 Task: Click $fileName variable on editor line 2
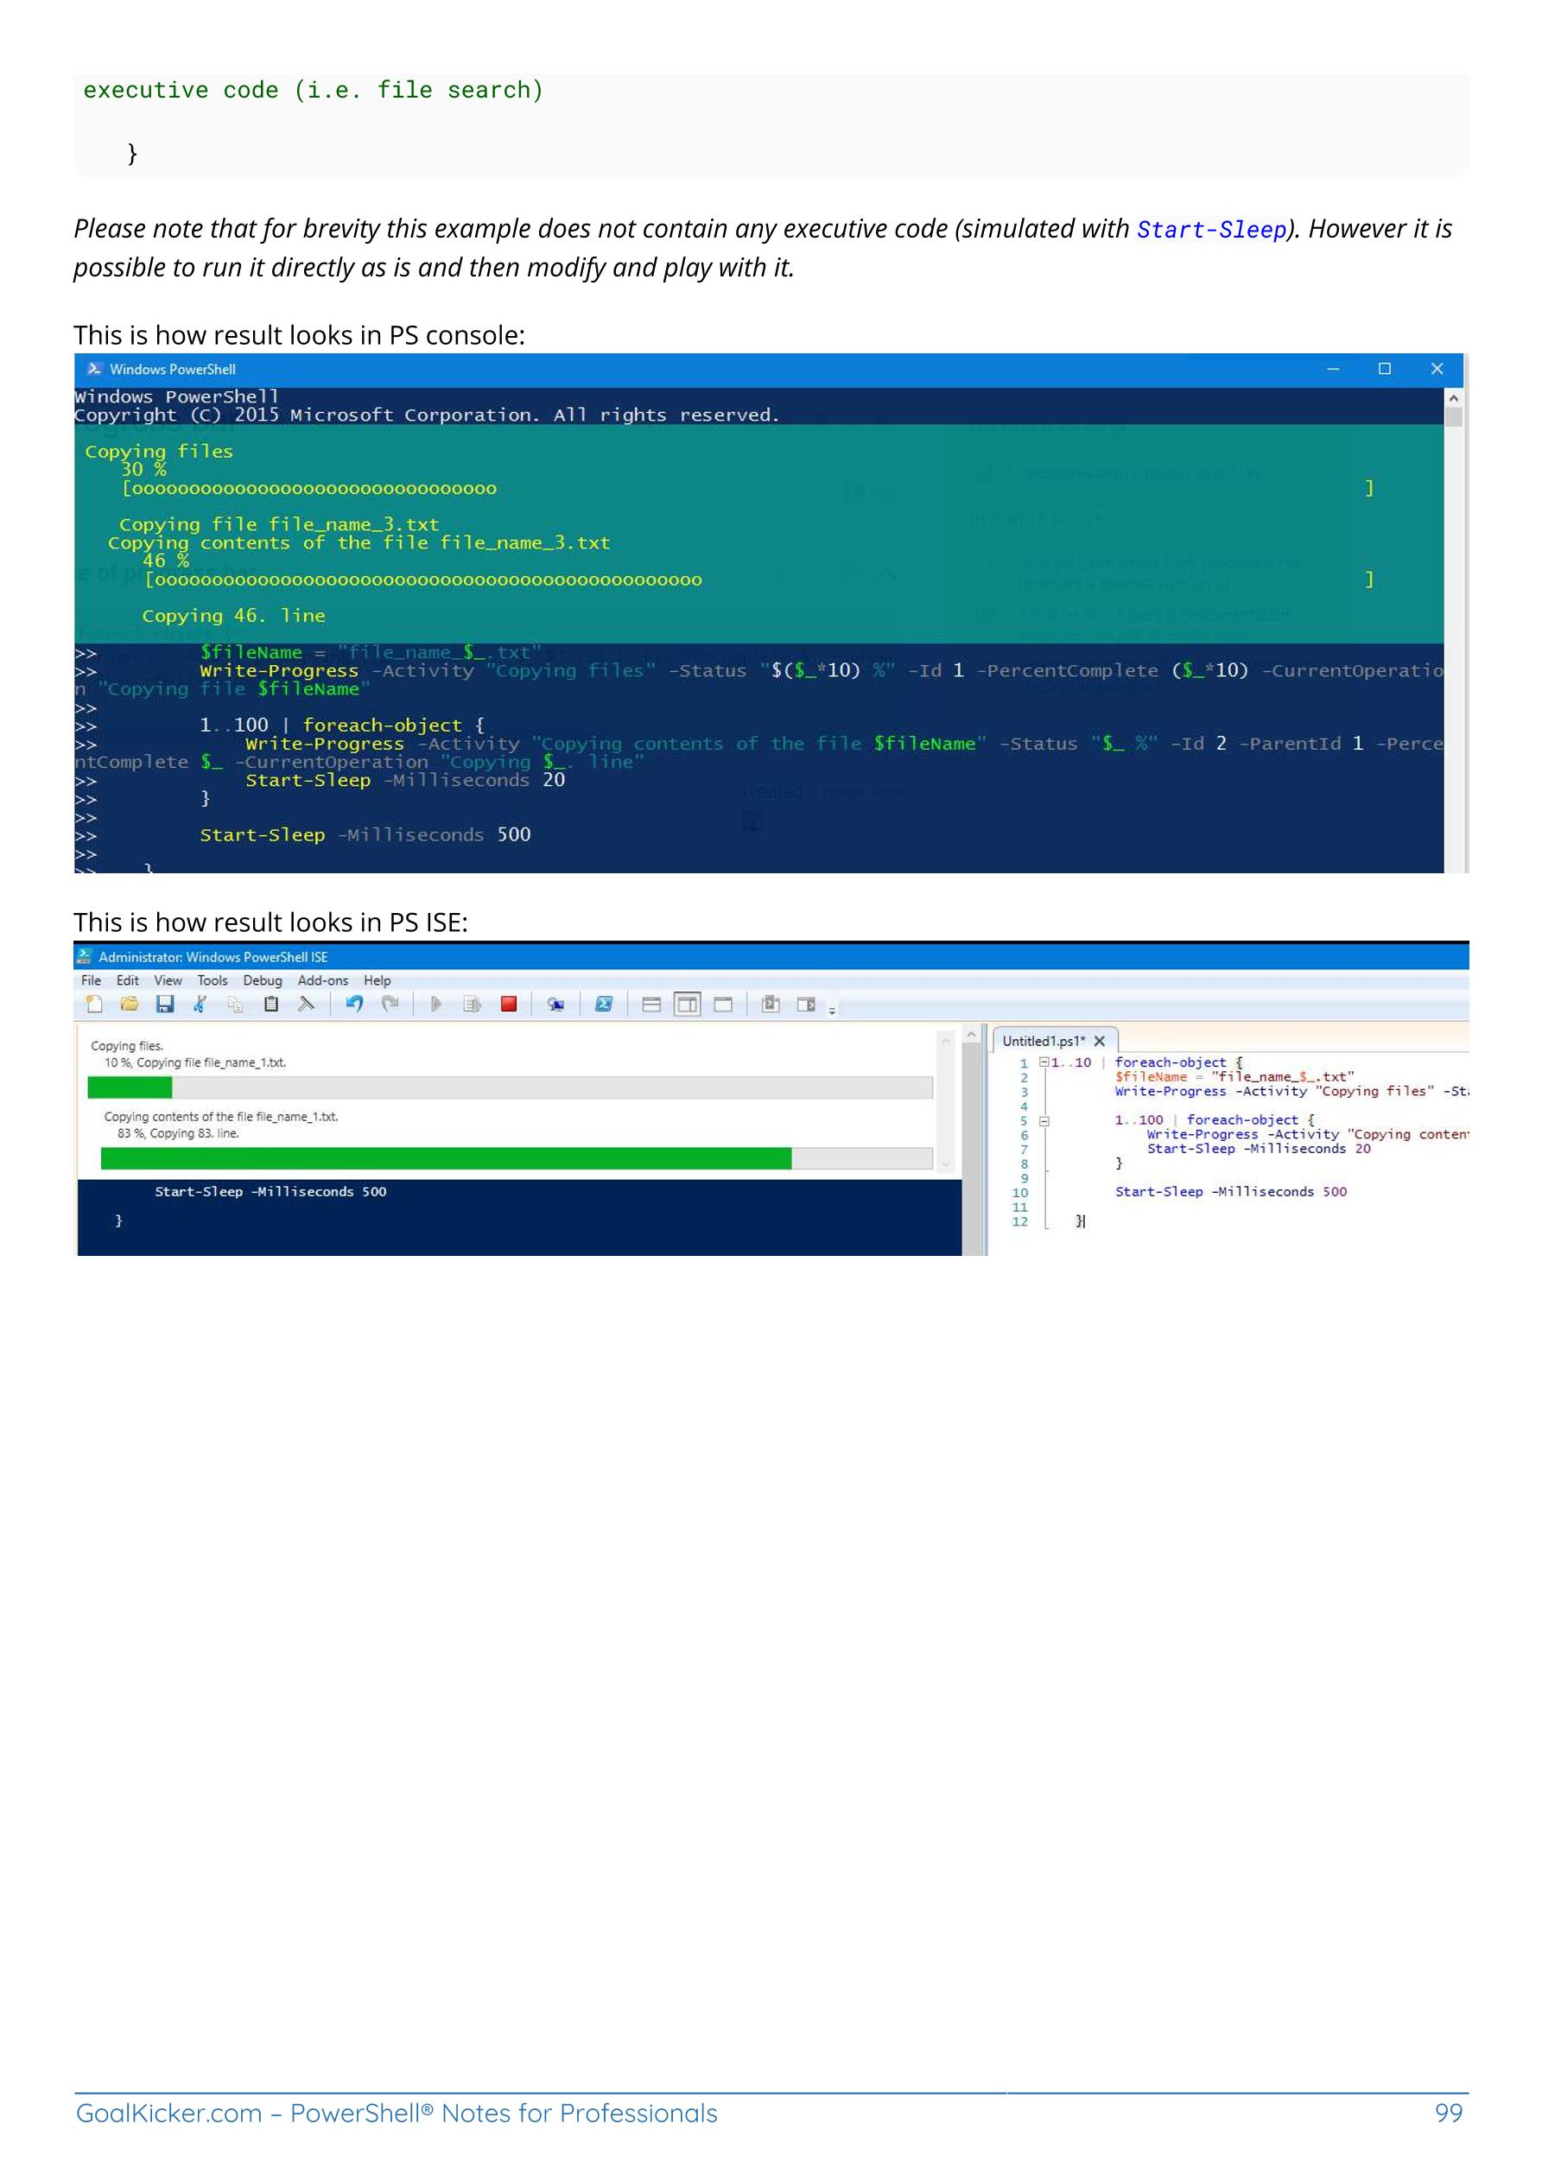point(1151,1076)
